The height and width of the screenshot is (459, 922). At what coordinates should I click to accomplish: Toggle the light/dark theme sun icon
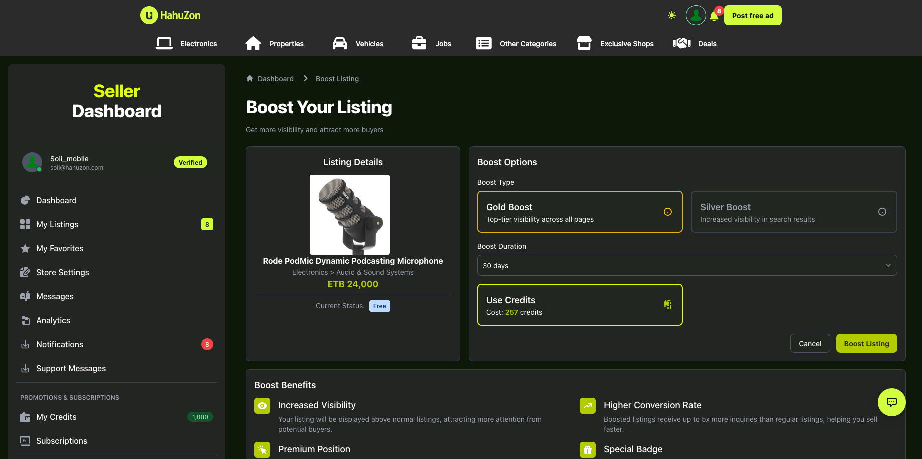[672, 15]
